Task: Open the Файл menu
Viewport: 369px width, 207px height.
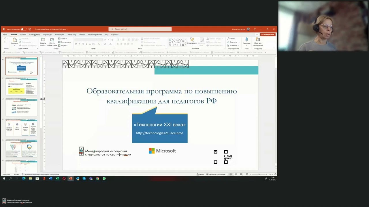Action: (x=5, y=34)
